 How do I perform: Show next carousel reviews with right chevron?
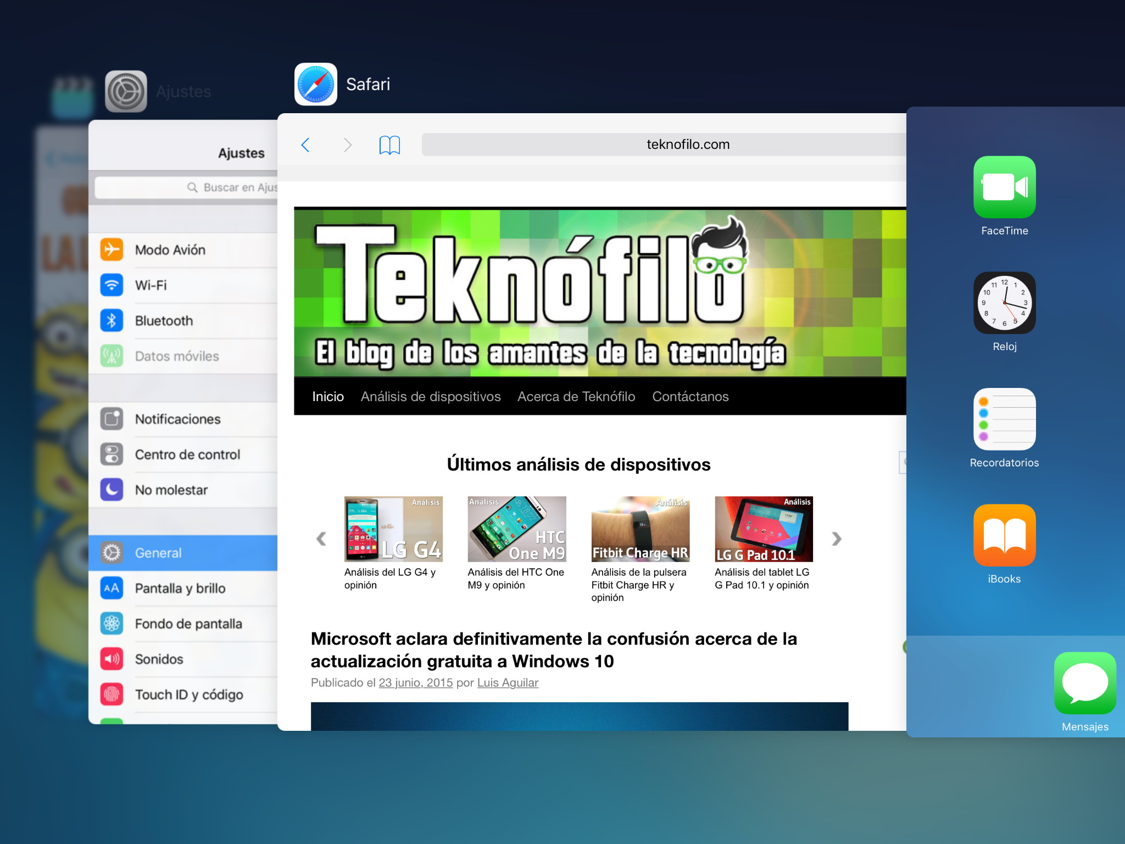click(x=836, y=539)
